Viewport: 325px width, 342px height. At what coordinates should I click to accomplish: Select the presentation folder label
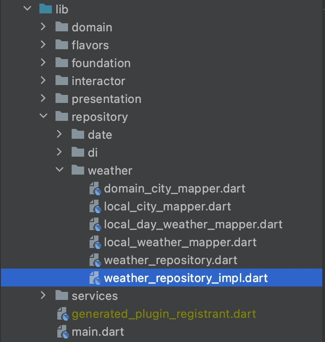107,99
